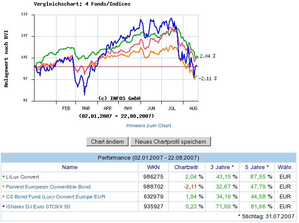The image size is (299, 223).
Task: Click the orange bullet beside Parvest European
Action: [4, 187]
